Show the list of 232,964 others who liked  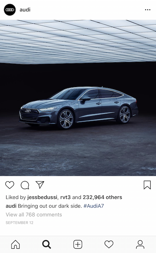102,197
